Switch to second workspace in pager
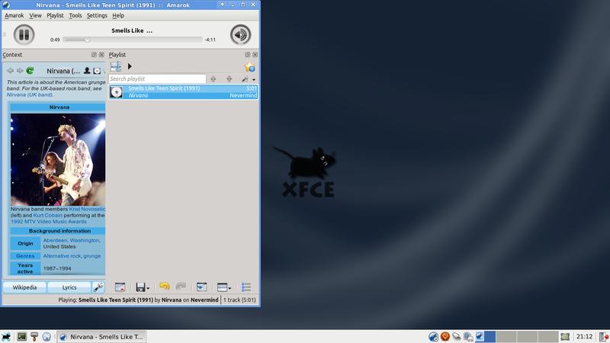Viewport: 610px width, 343px height. [506, 337]
